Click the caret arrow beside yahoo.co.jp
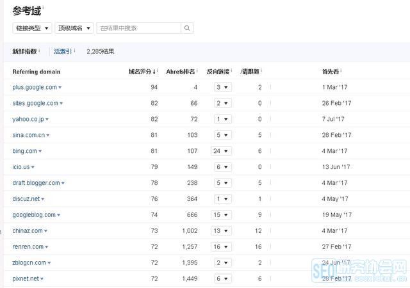Image resolution: width=410 pixels, height=288 pixels. coord(47,120)
